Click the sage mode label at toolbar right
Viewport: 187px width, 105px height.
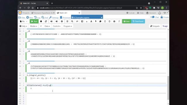click(165, 26)
